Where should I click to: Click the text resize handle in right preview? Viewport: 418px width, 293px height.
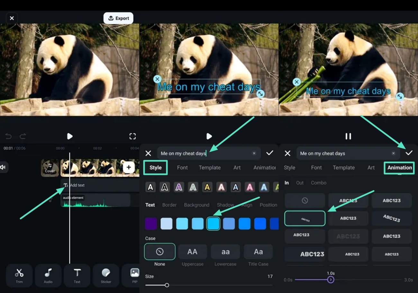(400, 96)
